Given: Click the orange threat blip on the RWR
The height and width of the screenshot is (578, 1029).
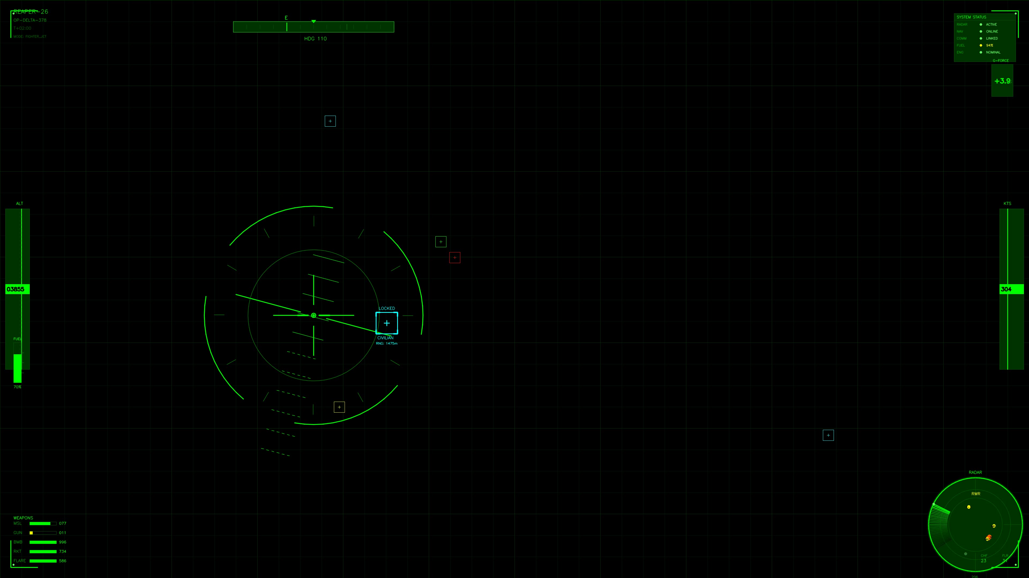Looking at the screenshot, I should (989, 537).
